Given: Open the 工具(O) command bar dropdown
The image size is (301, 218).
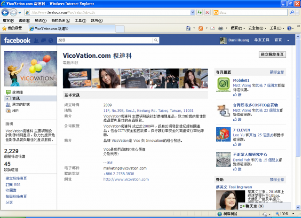Looking at the screenshot, I should coord(277,28).
